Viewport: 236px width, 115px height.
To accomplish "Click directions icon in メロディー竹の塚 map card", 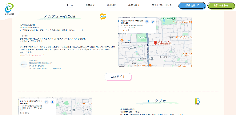I will [153, 21].
